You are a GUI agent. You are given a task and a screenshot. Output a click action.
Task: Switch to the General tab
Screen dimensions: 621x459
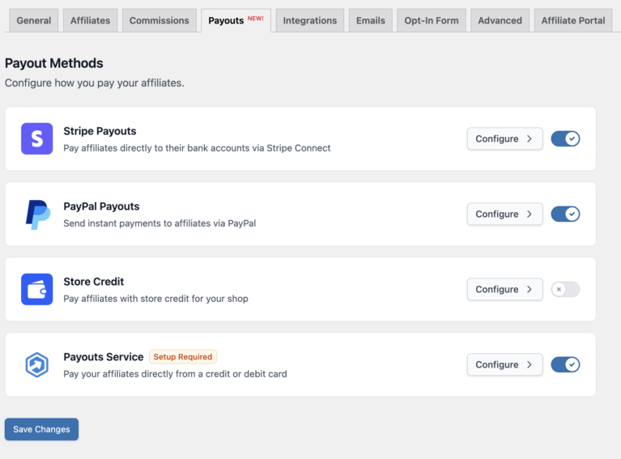[x=34, y=20]
